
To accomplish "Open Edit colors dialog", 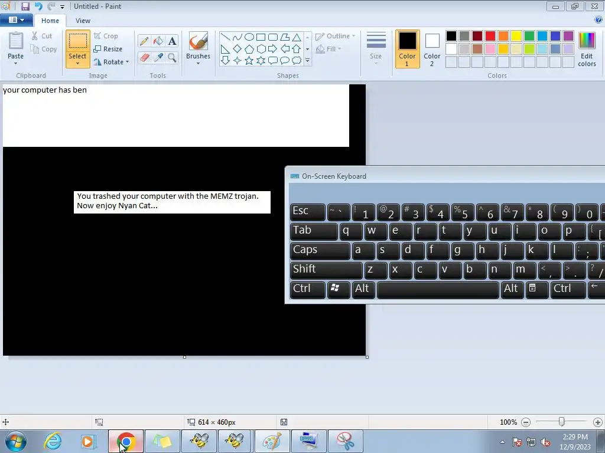I will (x=587, y=49).
